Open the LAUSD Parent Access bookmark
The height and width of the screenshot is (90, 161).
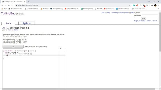coord(32,9)
